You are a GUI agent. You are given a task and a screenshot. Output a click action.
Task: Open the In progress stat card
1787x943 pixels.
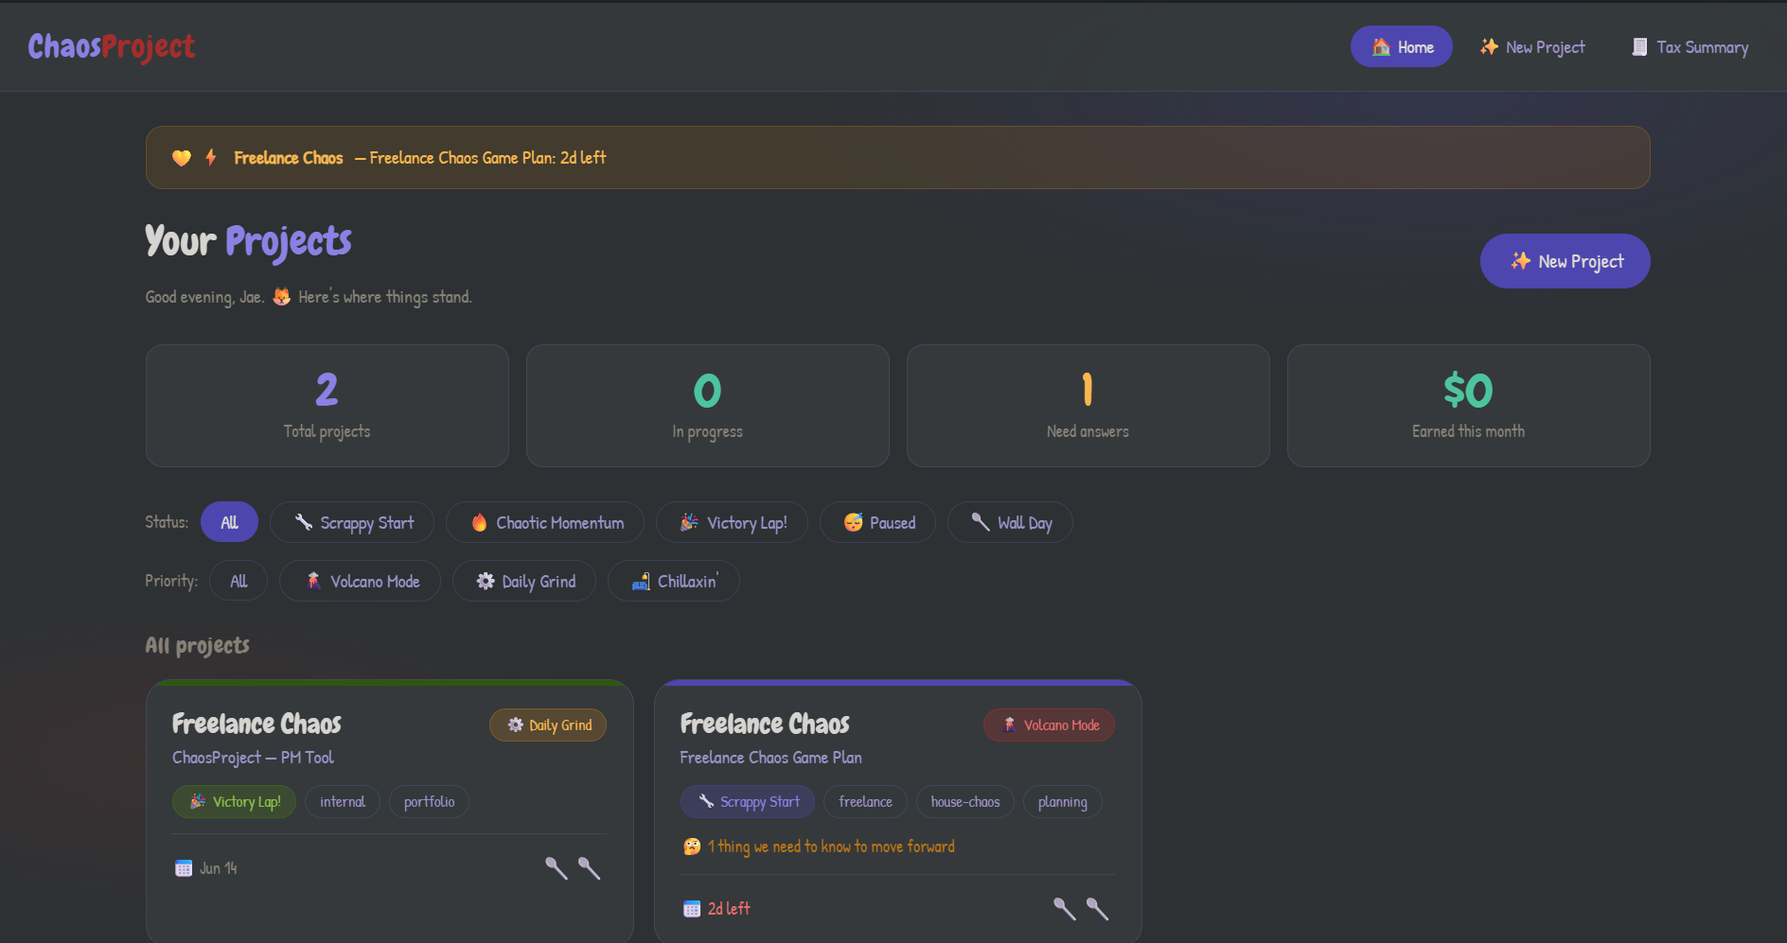pos(708,406)
